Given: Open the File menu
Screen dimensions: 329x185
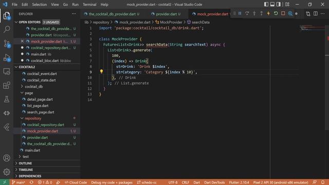Looking at the screenshot, I should [x=14, y=5].
